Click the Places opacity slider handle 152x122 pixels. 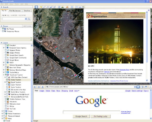31,39
